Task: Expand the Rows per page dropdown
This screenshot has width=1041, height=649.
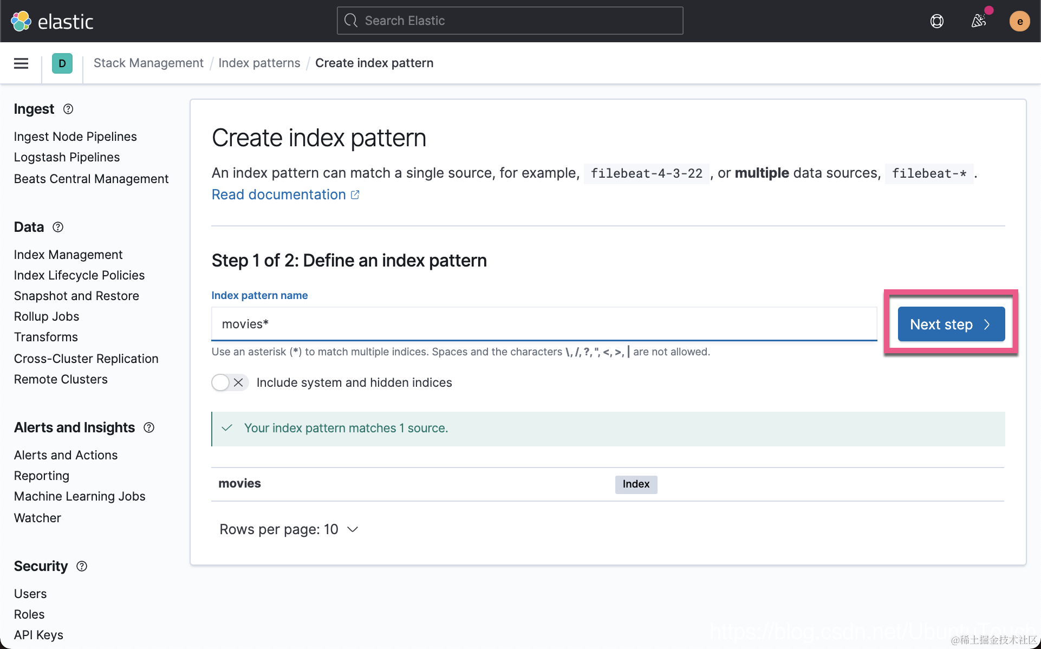Action: pos(289,529)
